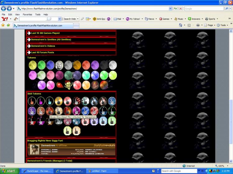
Task: Select the strawberry token
Action: [59, 85]
